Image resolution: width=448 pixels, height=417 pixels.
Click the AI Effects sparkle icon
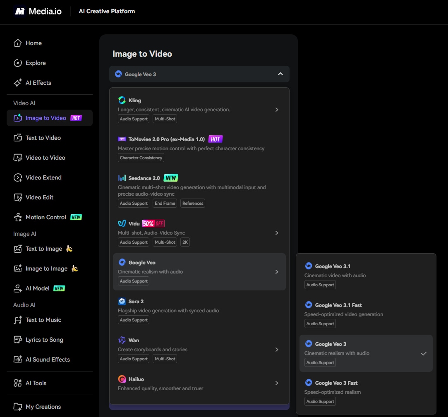pyautogui.click(x=18, y=83)
